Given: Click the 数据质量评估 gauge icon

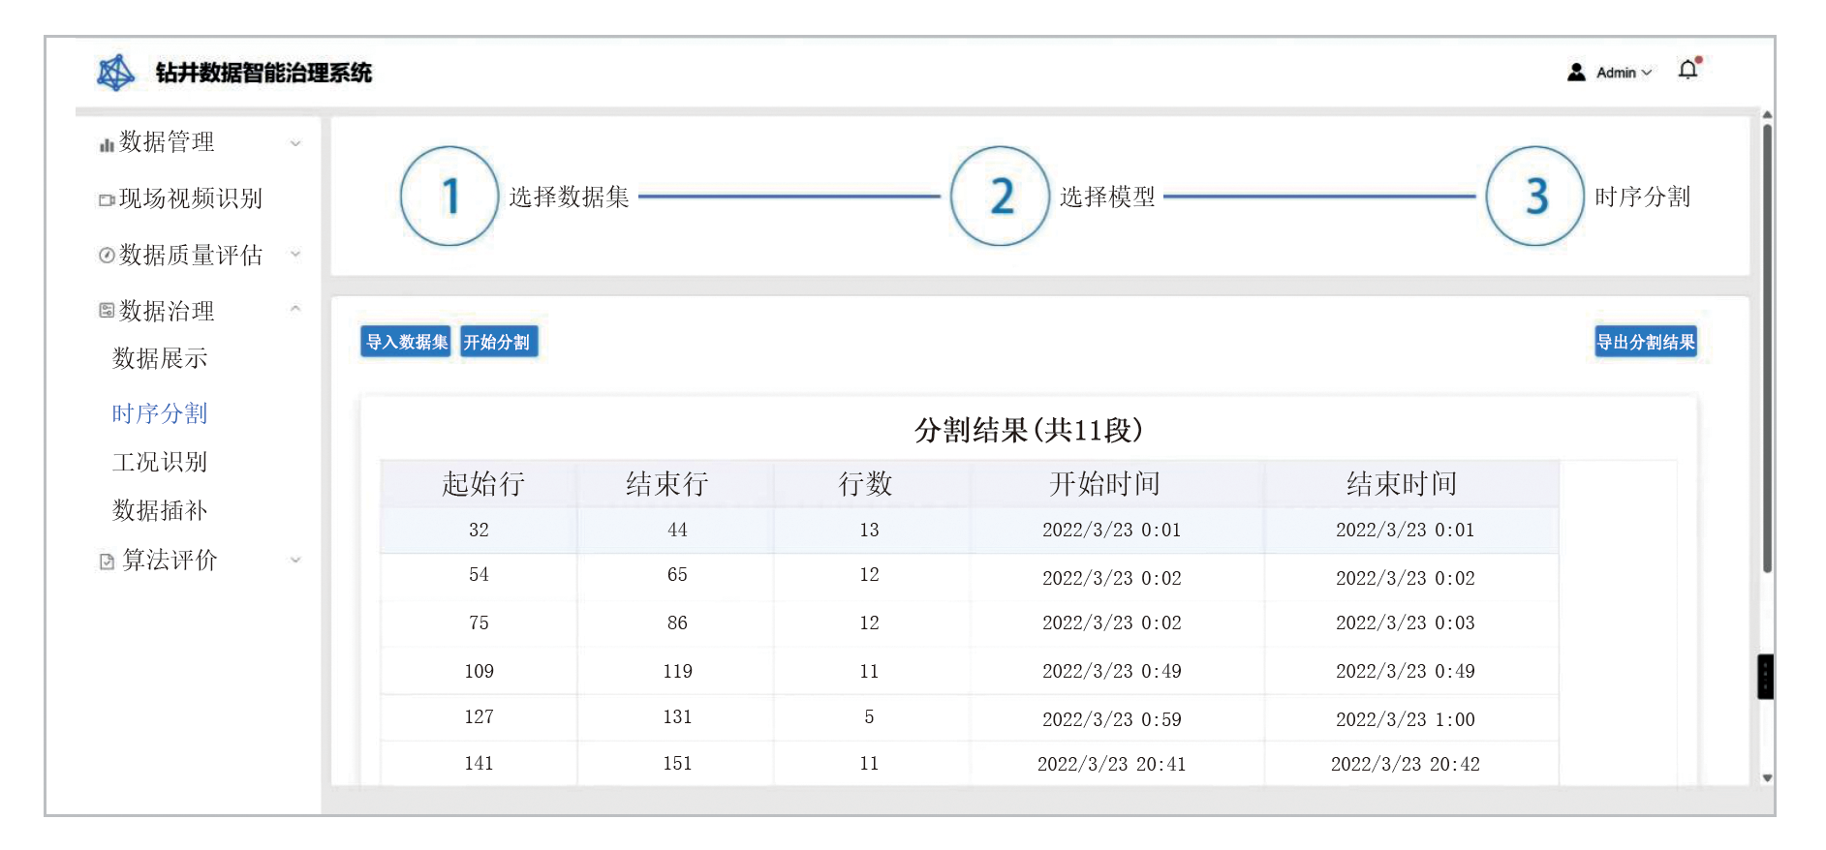Looking at the screenshot, I should point(107,256).
